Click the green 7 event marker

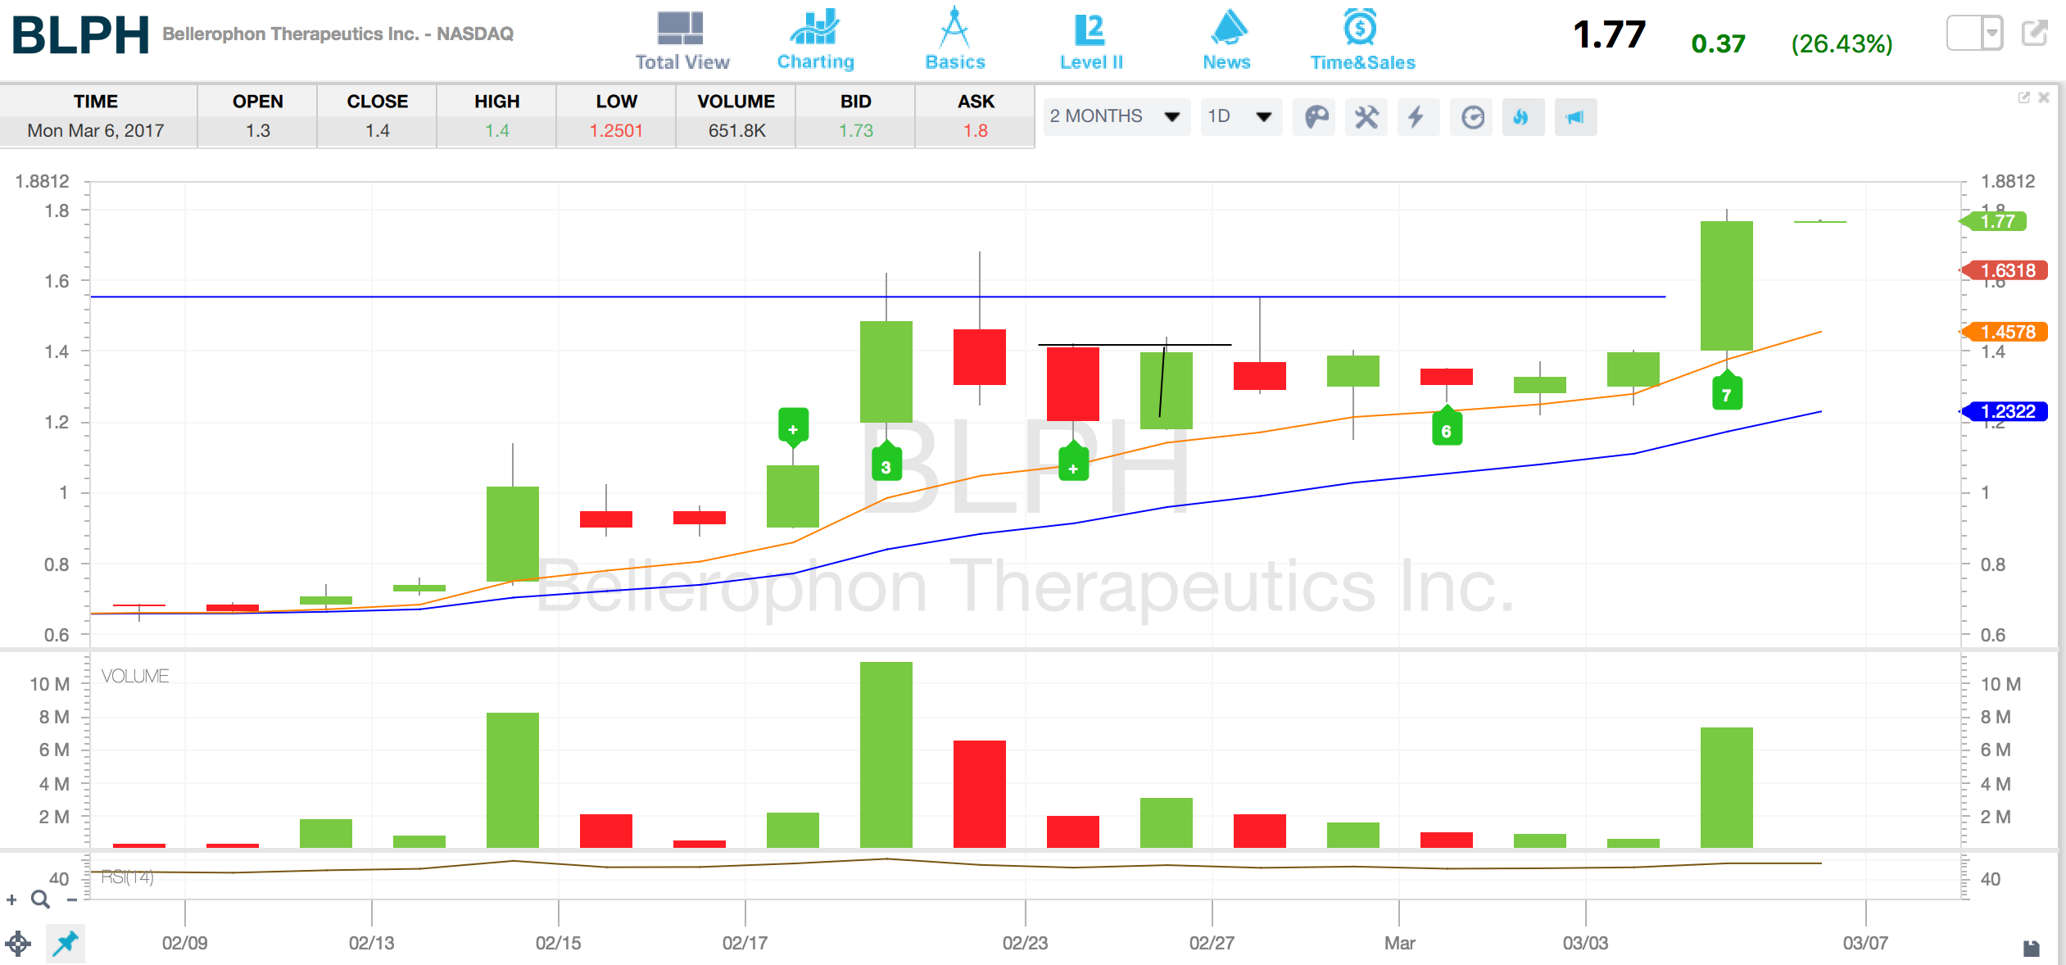point(1727,395)
